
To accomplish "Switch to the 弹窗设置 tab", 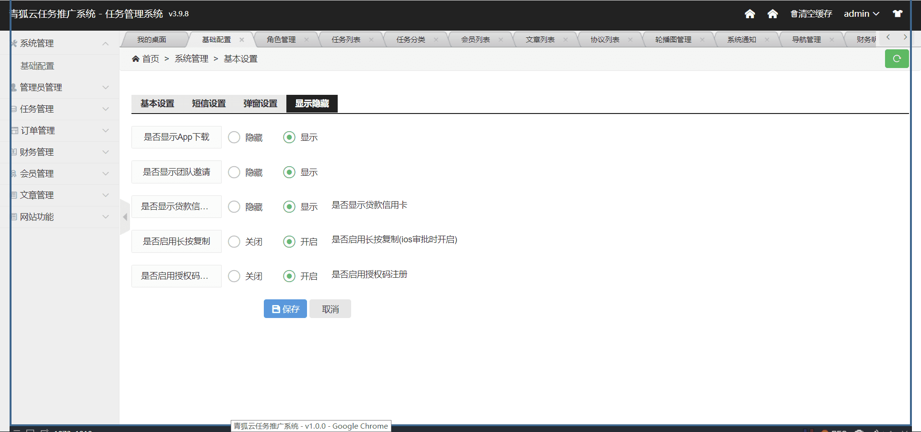I will tap(260, 103).
